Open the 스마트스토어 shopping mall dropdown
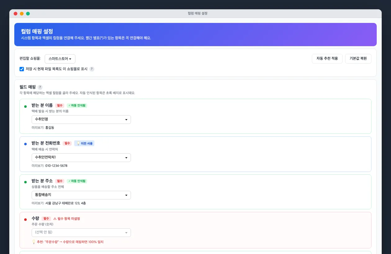 (x=60, y=59)
